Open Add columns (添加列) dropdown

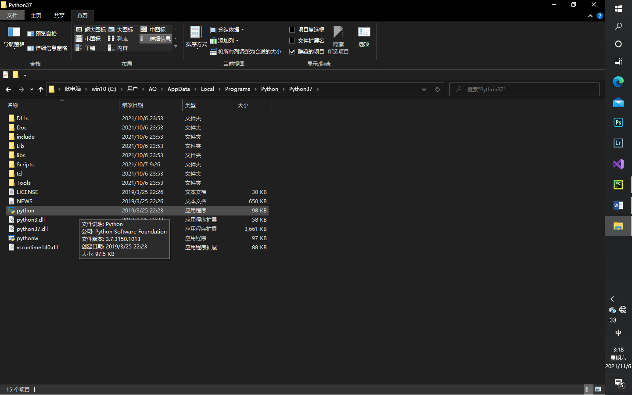click(224, 41)
